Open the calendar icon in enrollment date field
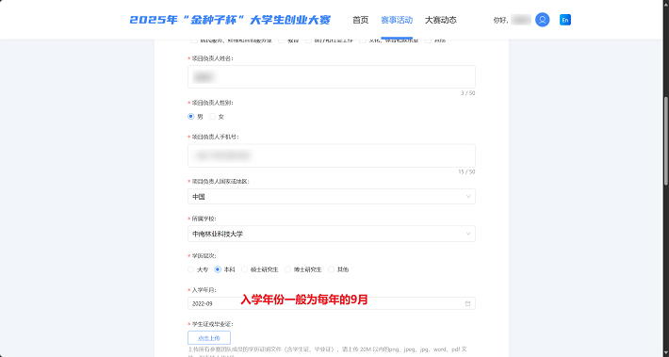Screen dimensions: 669x357 click(x=467, y=303)
